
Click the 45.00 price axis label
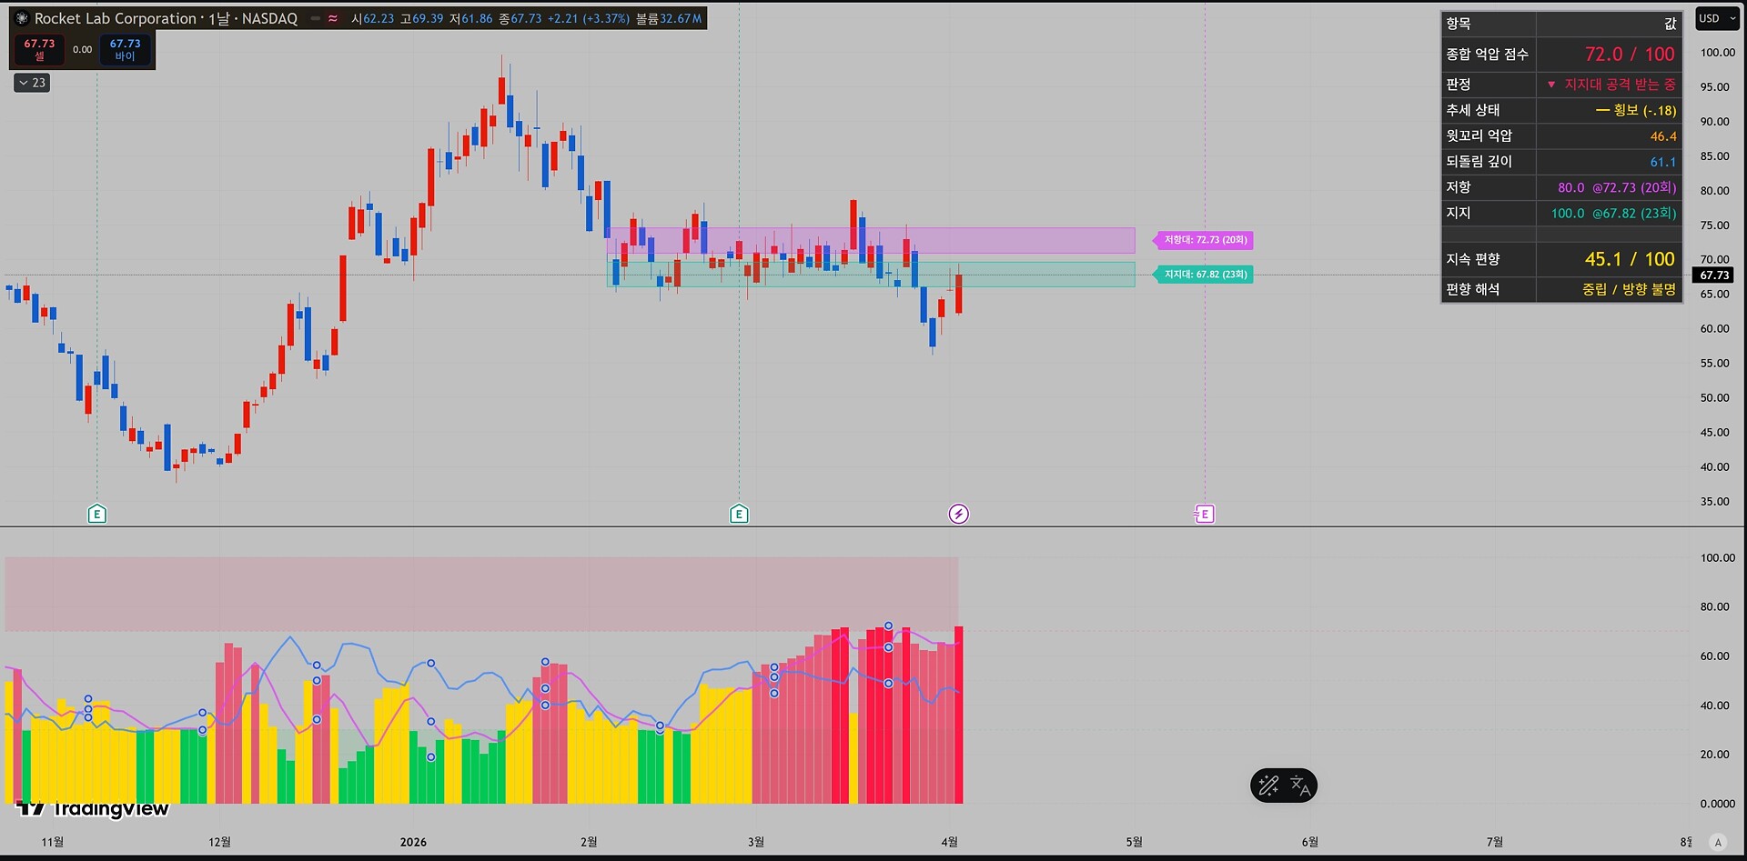point(1714,433)
